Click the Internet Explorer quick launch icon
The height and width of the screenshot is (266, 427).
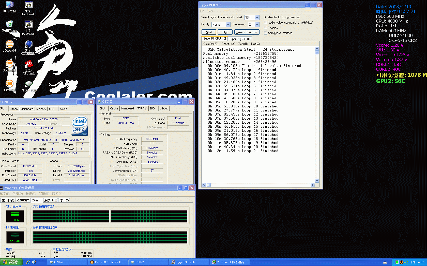(28, 262)
